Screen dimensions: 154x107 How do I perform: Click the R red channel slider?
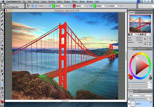(139, 82)
